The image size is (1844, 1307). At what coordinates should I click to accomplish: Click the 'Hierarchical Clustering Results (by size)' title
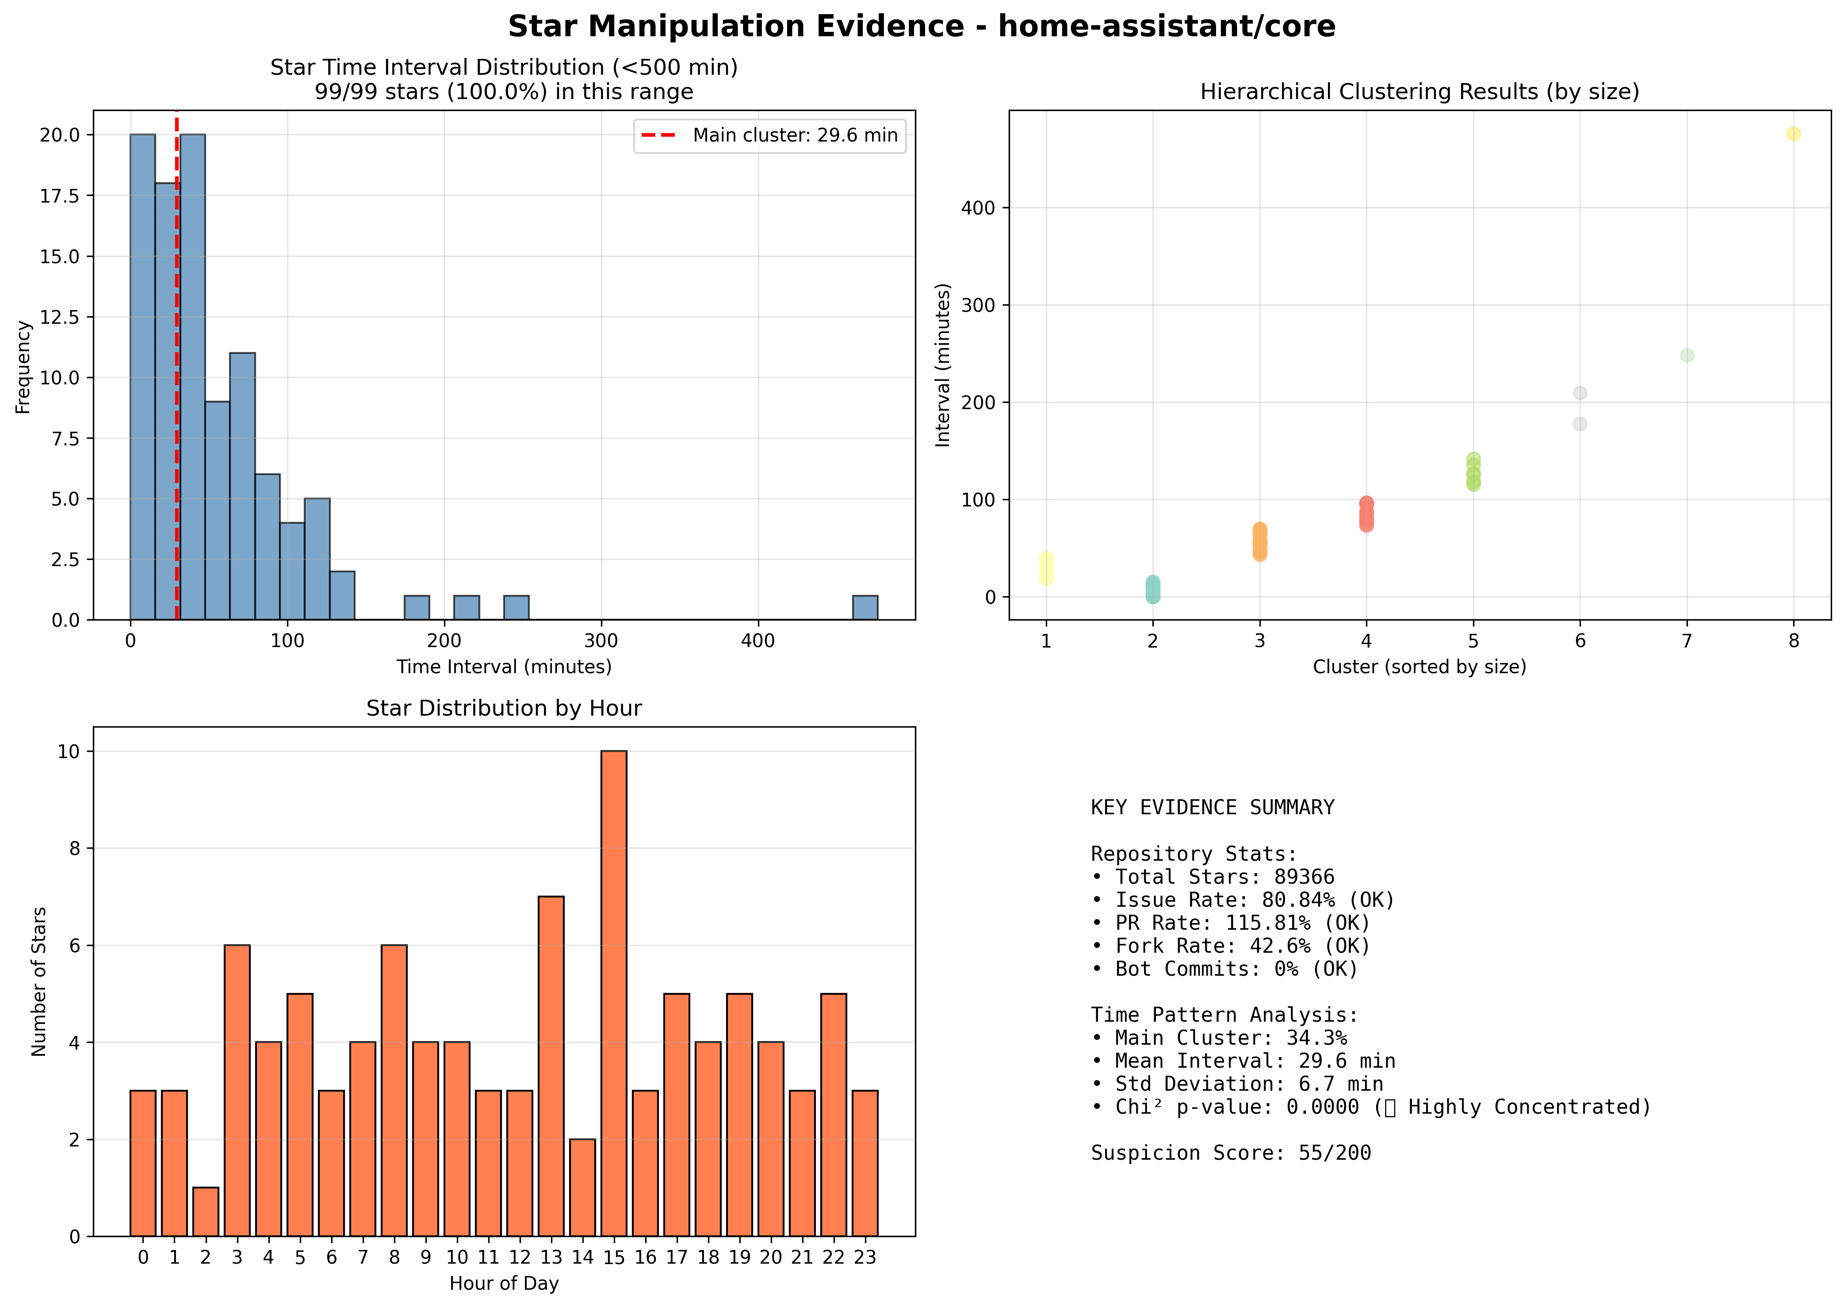tap(1419, 92)
